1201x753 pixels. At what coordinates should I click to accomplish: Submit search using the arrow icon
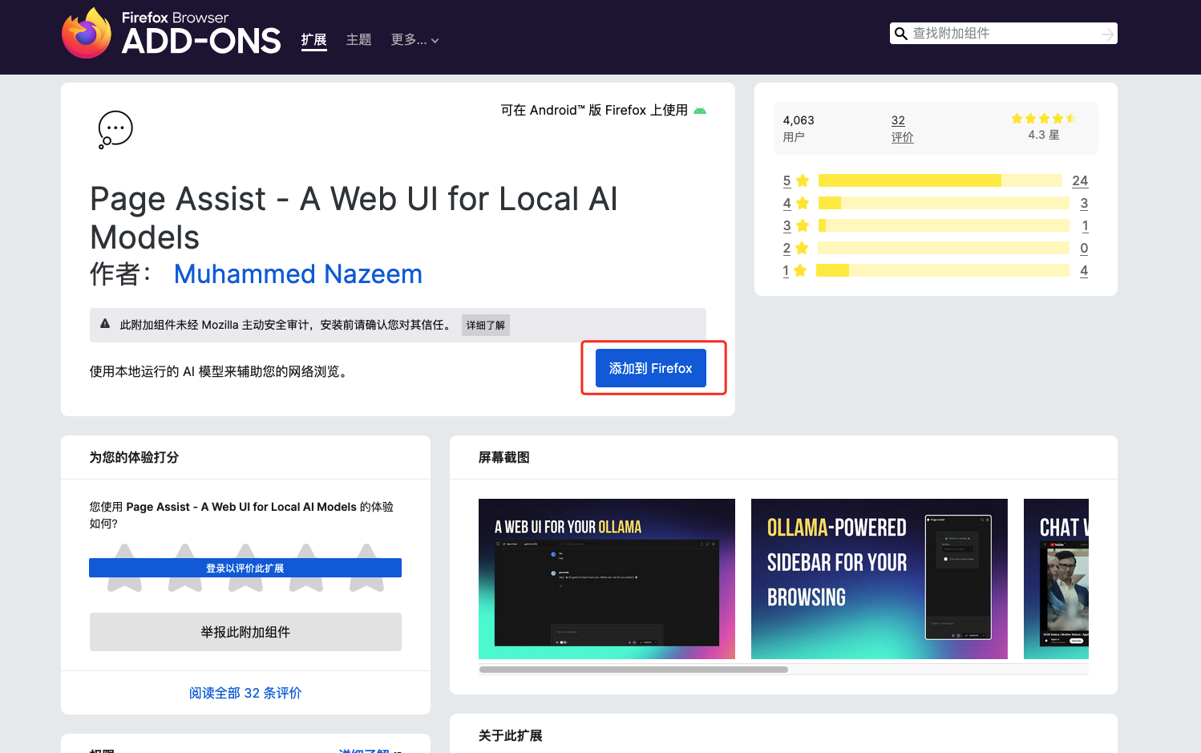1107,34
